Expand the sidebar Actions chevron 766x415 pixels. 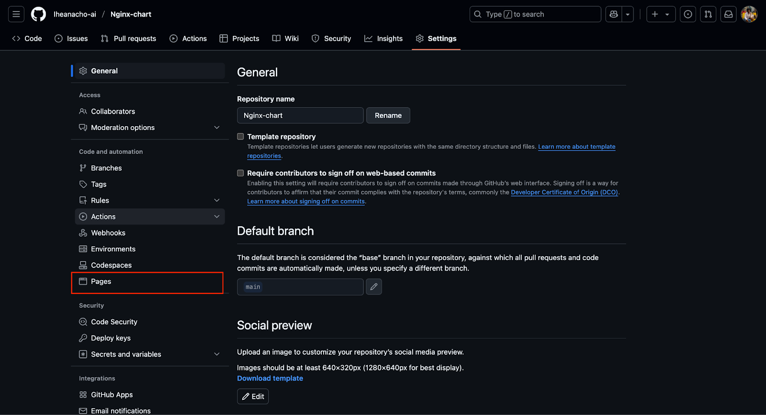coord(217,217)
